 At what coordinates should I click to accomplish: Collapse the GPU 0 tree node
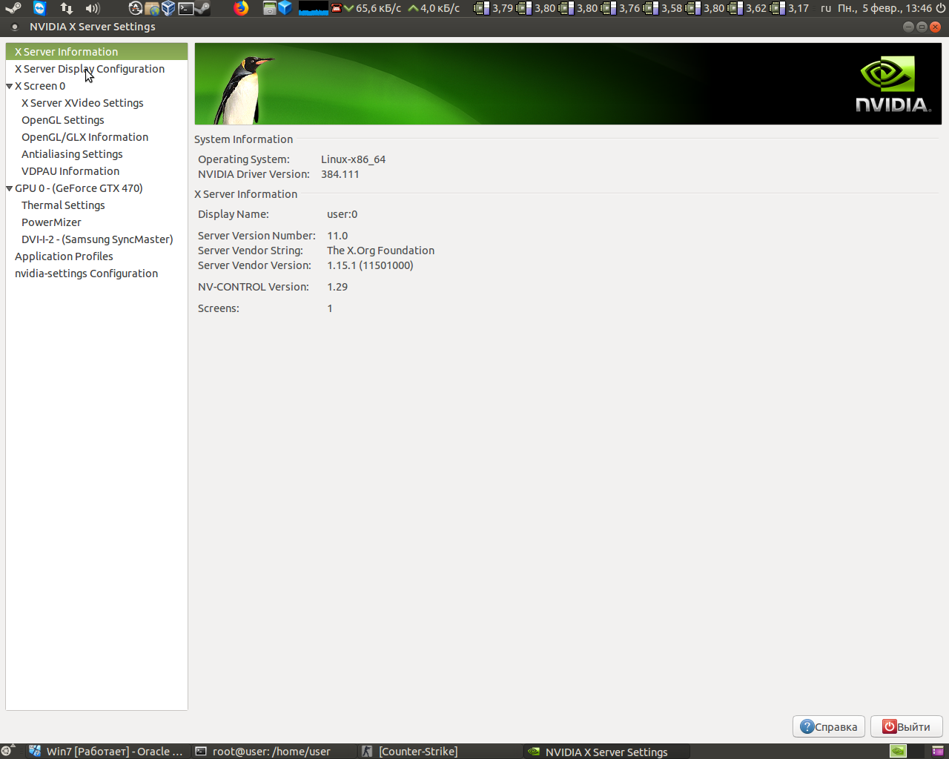10,188
